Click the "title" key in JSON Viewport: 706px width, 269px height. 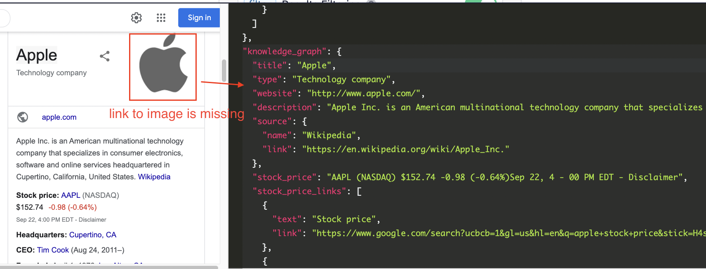[x=270, y=65]
